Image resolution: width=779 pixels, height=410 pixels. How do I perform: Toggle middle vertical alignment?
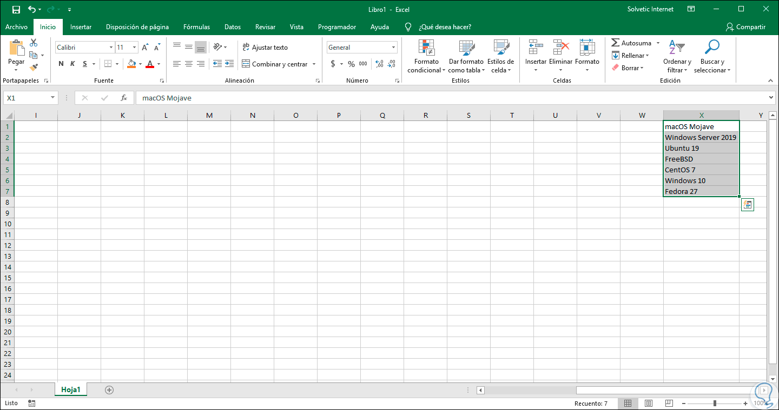coord(189,47)
